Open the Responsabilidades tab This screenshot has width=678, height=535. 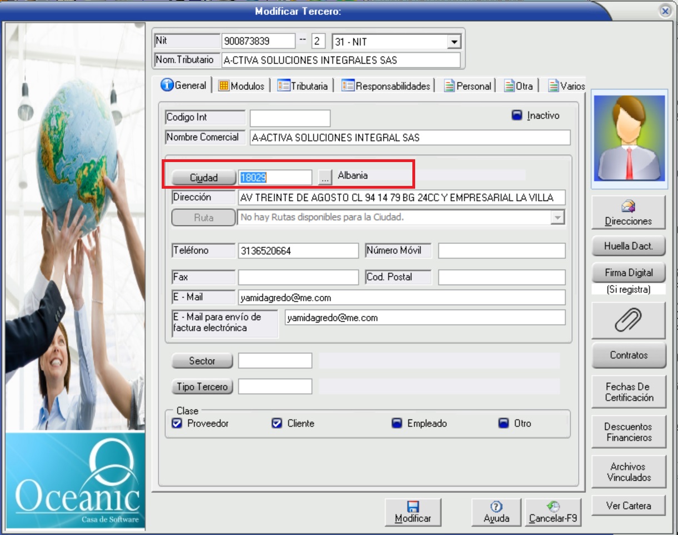point(386,86)
